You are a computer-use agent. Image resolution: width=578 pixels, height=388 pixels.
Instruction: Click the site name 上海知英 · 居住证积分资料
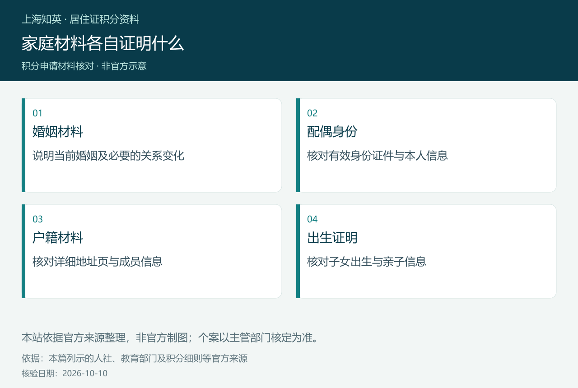click(80, 19)
